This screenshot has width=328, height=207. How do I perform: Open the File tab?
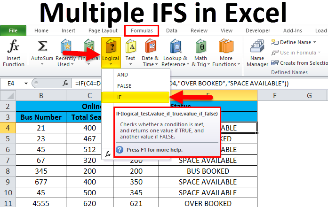click(13, 31)
